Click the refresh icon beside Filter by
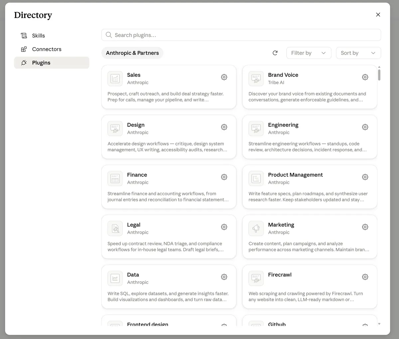This screenshot has height=339, width=399. 275,53
